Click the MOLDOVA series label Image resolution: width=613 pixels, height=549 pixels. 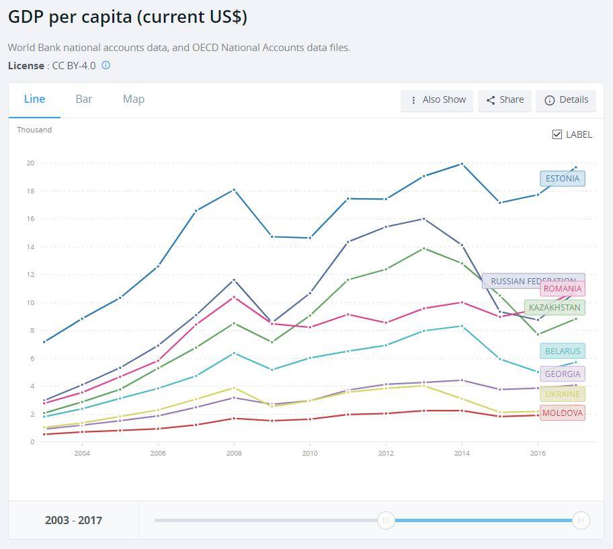pyautogui.click(x=562, y=413)
